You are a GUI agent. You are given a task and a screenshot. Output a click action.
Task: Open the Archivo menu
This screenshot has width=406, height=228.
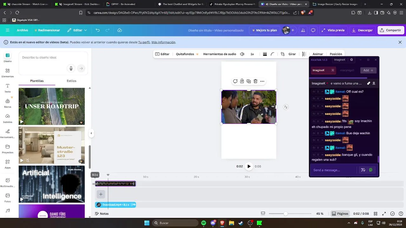pos(23,30)
